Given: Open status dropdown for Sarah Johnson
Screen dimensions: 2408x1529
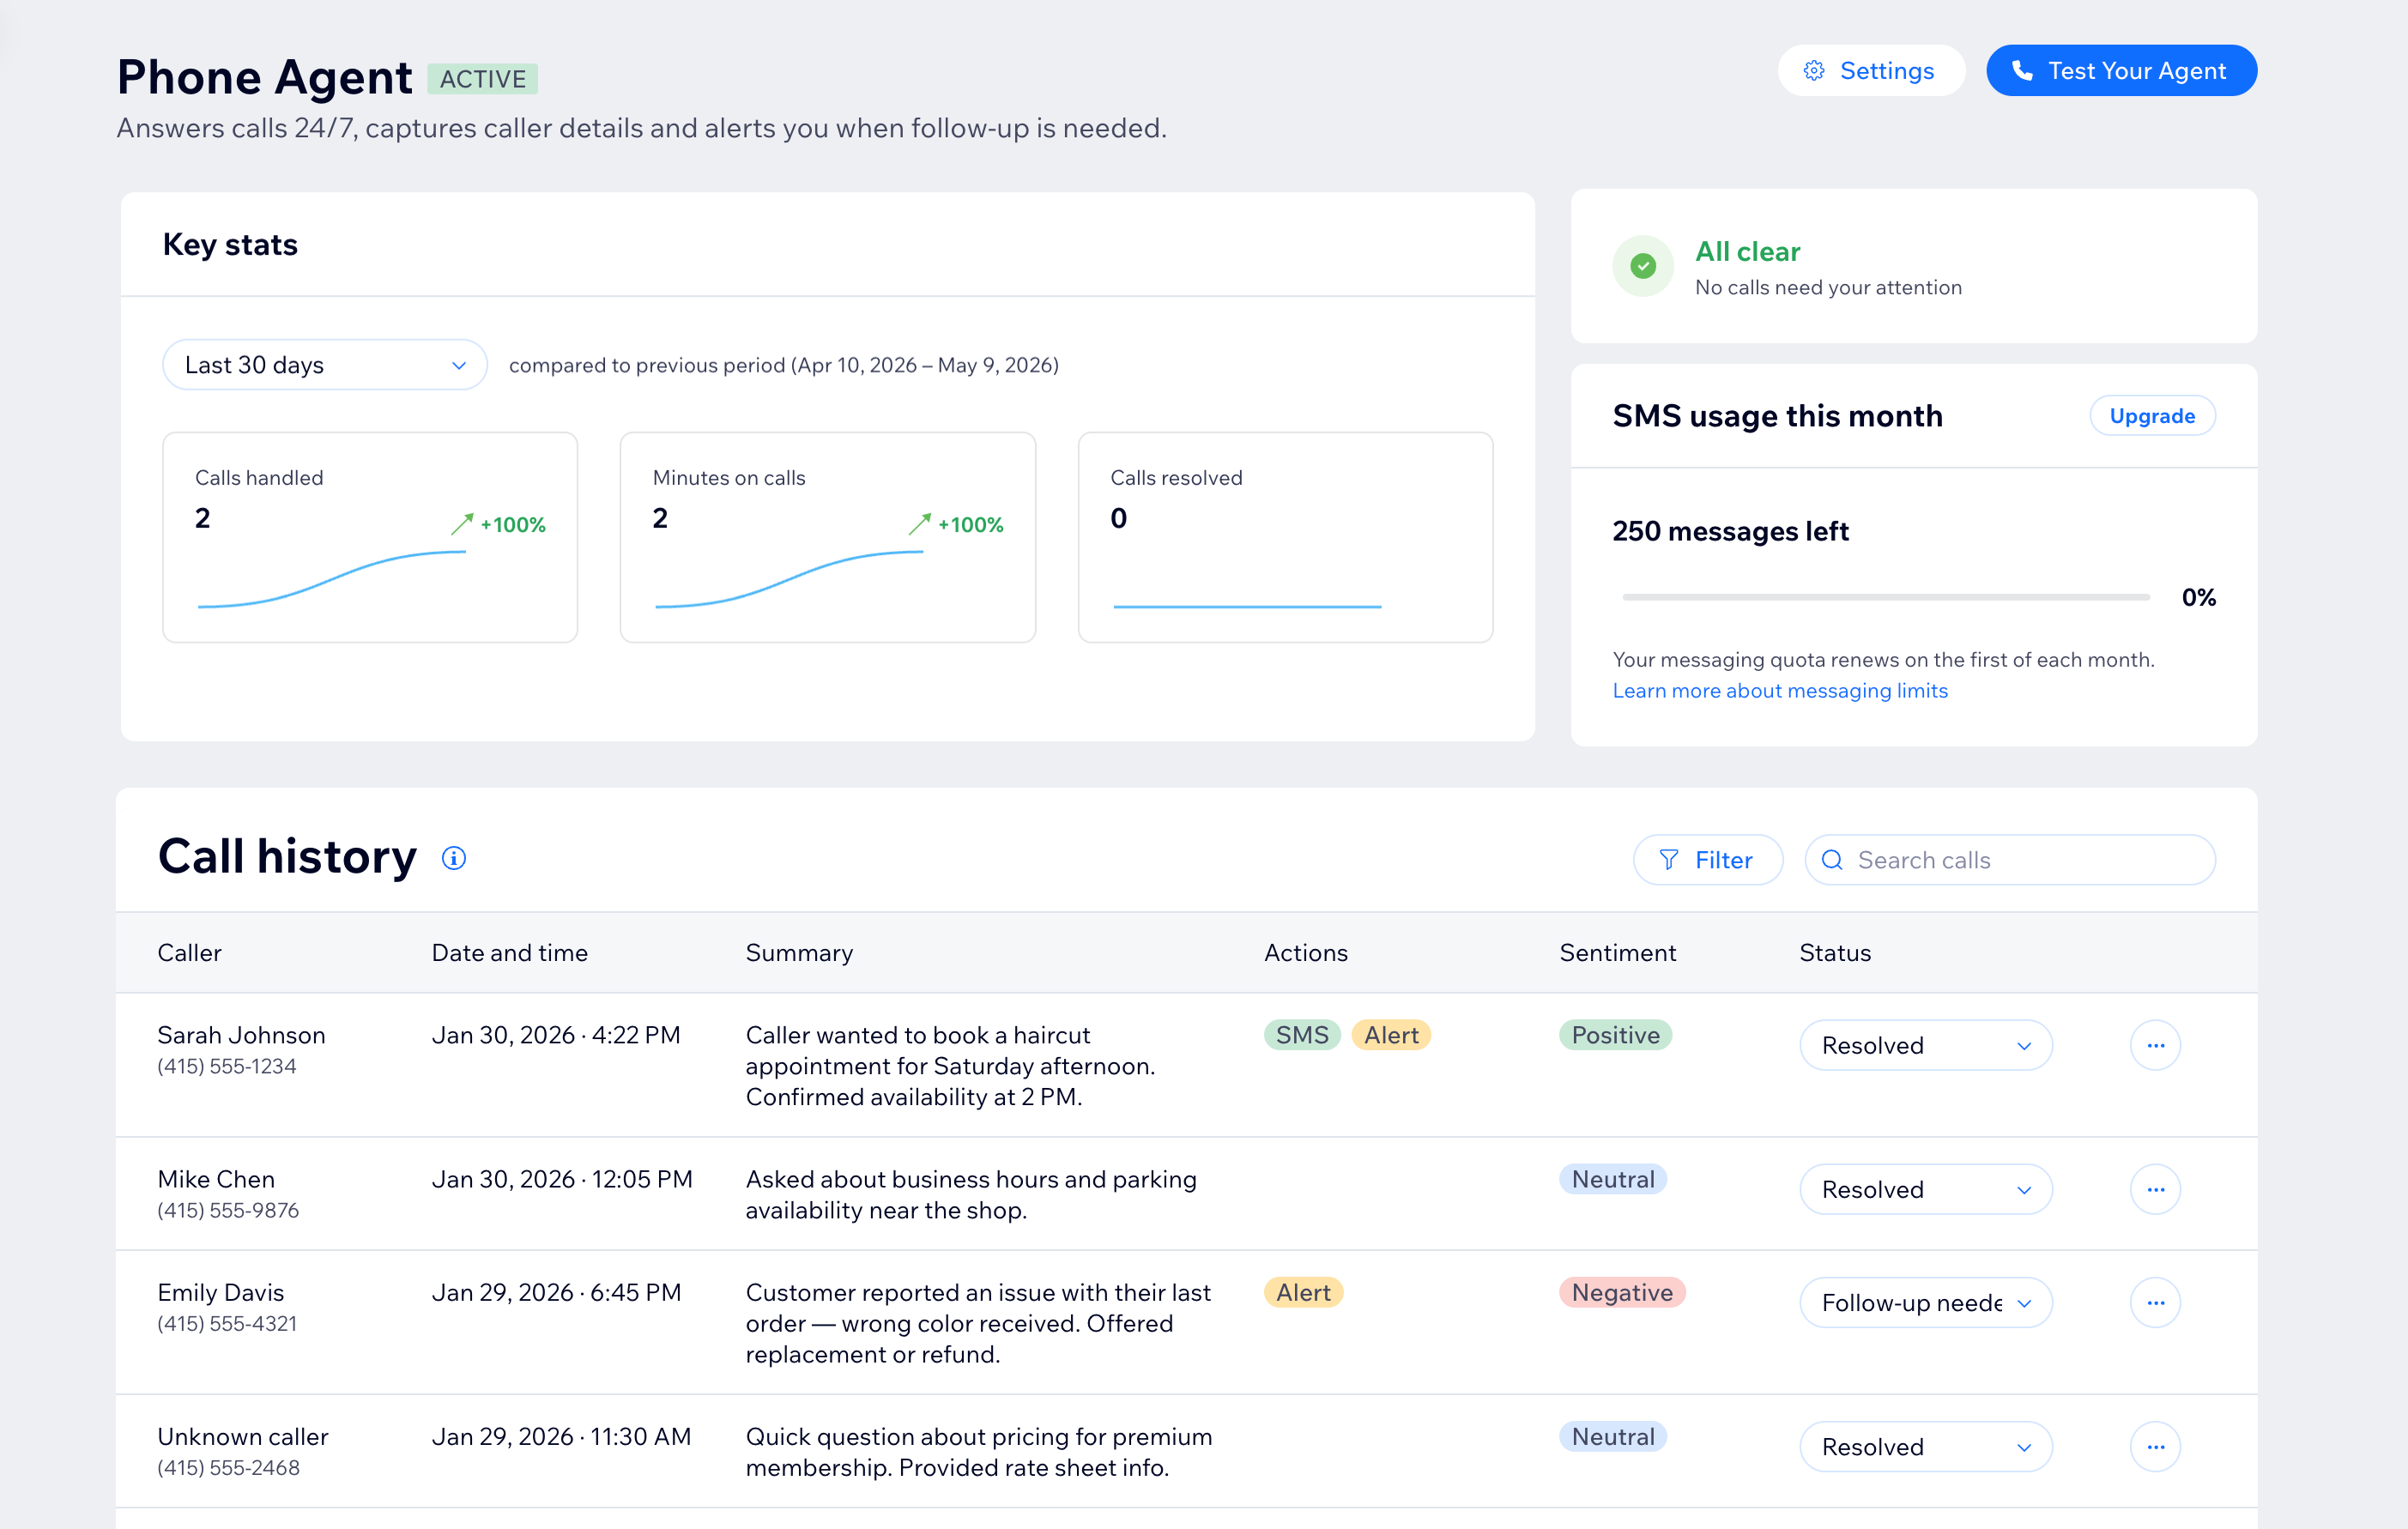Looking at the screenshot, I should (1926, 1045).
